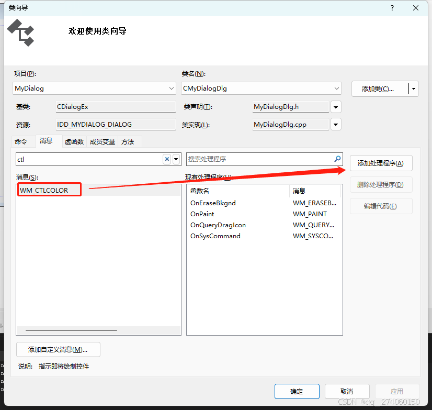This screenshot has height=410, width=432.
Task: Click the 消息 column header in handlers
Action: point(315,191)
